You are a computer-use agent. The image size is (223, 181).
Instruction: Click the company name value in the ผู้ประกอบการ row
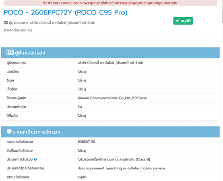[x=110, y=63]
